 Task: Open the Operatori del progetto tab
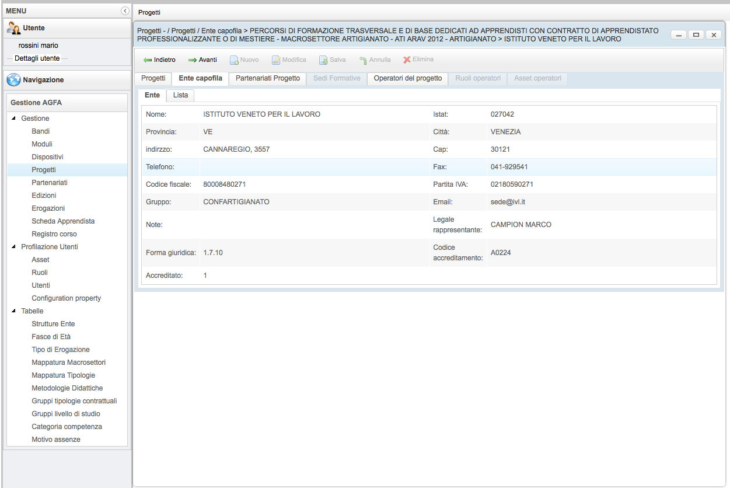(407, 78)
